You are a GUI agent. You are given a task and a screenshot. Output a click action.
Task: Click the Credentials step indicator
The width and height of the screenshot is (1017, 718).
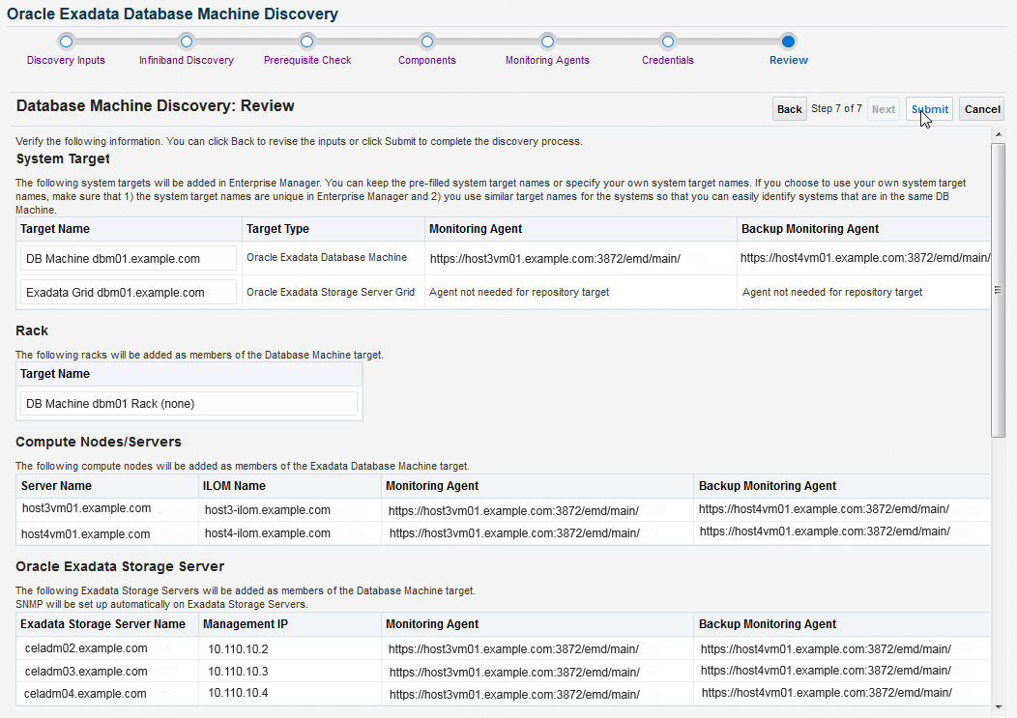click(x=667, y=42)
